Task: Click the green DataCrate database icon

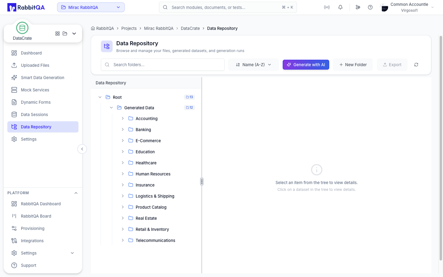Action: pyautogui.click(x=22, y=28)
